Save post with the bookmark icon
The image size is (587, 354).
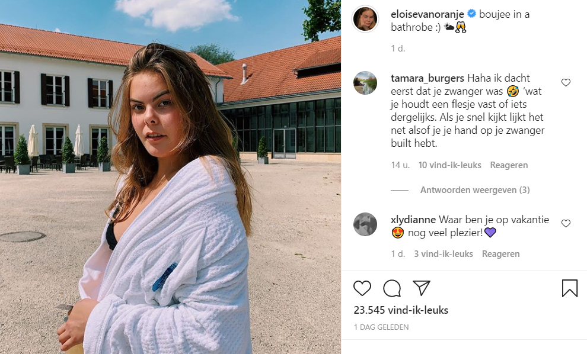tap(569, 288)
